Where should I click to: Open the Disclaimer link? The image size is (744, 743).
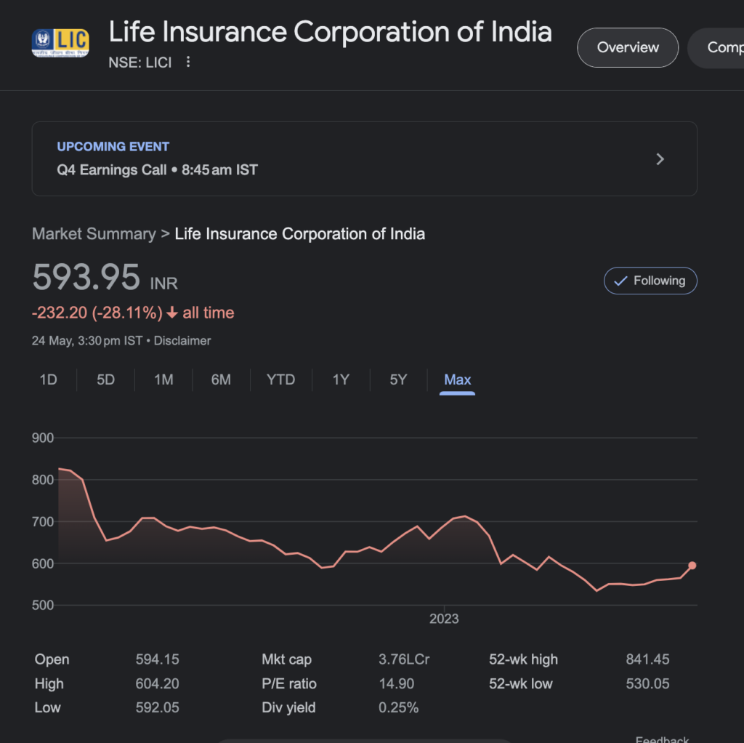[x=182, y=341]
